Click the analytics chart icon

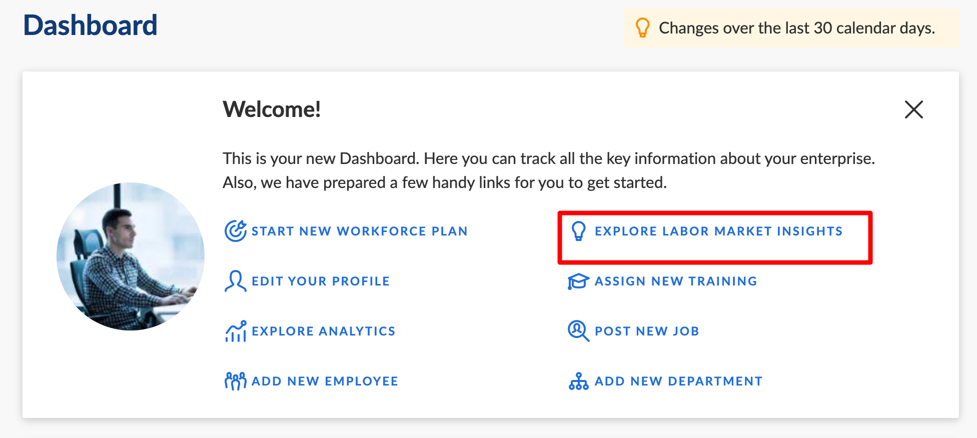tap(235, 331)
